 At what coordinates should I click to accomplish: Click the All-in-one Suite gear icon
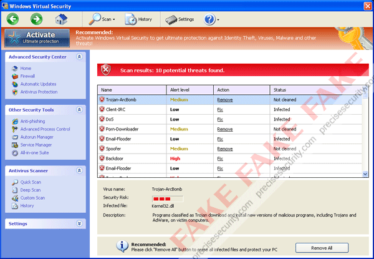pos(15,153)
